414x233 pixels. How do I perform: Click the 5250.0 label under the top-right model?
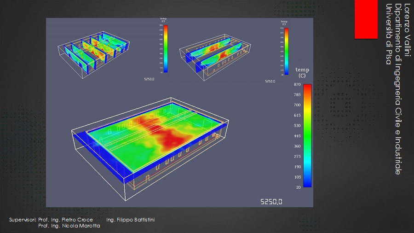(x=270, y=82)
